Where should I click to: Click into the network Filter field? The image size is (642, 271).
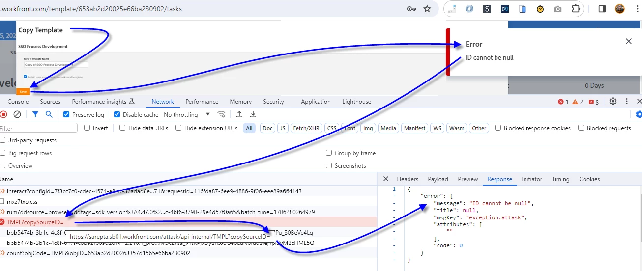point(39,128)
